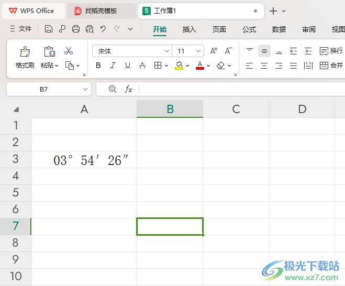Click the eraser clear-format icon
Viewport: 345px width, 286px height.
click(221, 65)
